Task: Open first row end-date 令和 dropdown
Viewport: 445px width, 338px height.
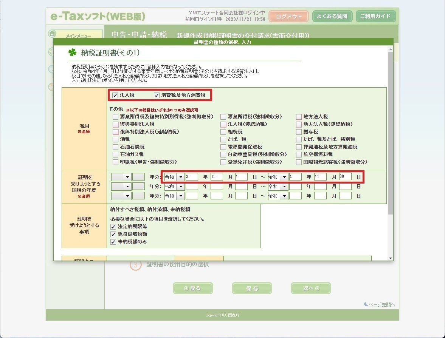Action: (x=278, y=177)
